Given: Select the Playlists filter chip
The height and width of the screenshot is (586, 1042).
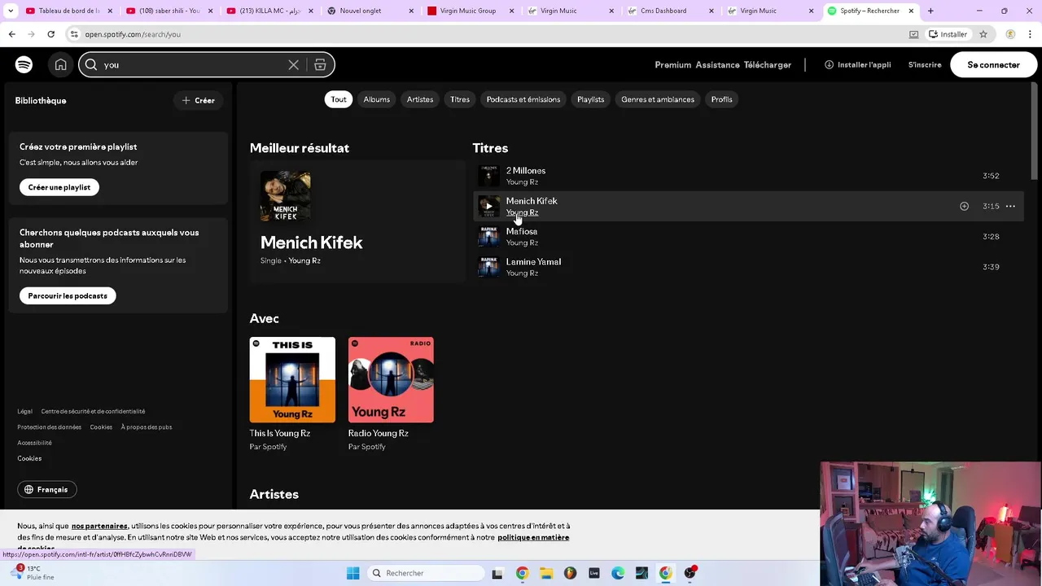Looking at the screenshot, I should coord(590,99).
